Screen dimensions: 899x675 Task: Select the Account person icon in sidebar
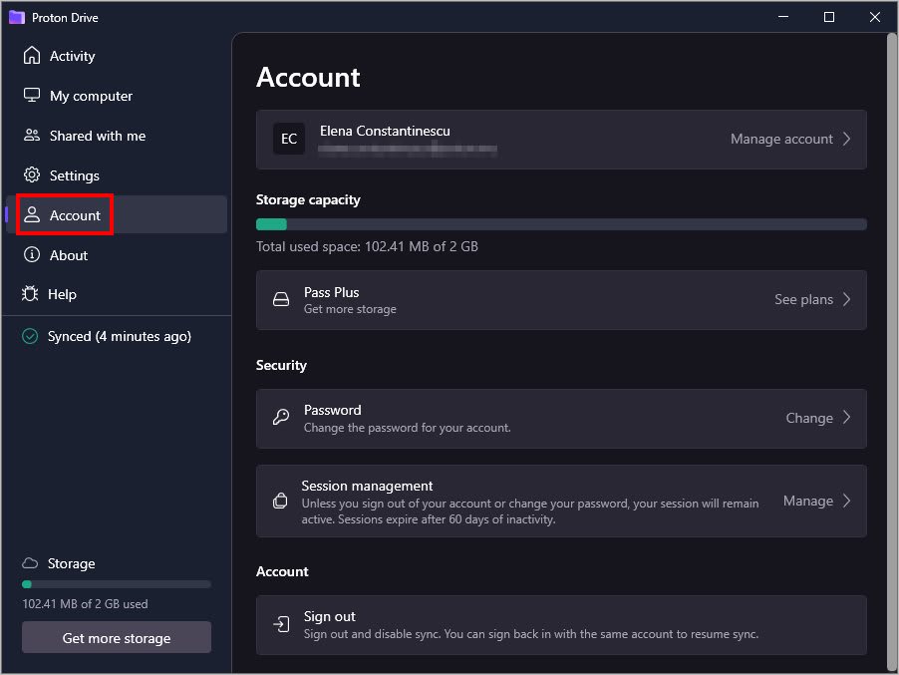32,214
